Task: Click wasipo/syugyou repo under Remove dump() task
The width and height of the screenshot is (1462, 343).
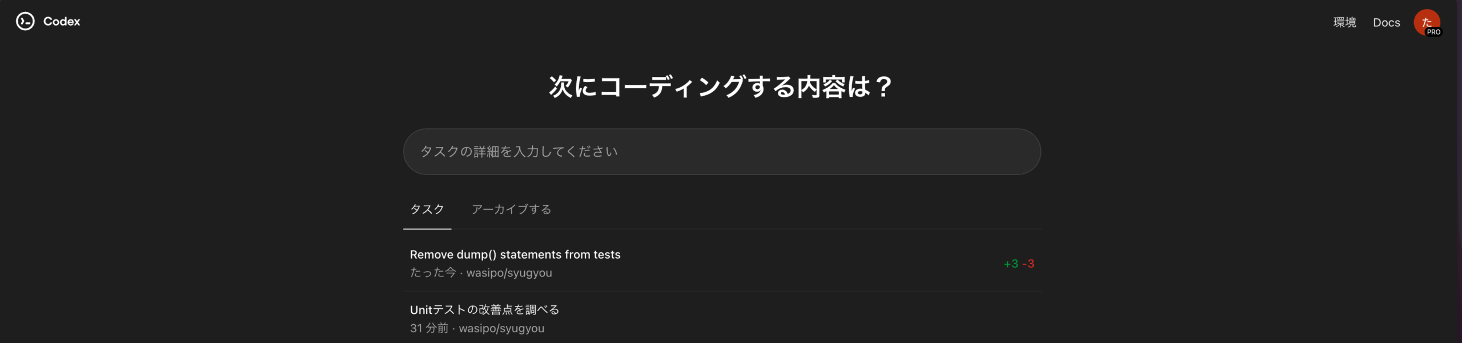Action: pos(509,273)
